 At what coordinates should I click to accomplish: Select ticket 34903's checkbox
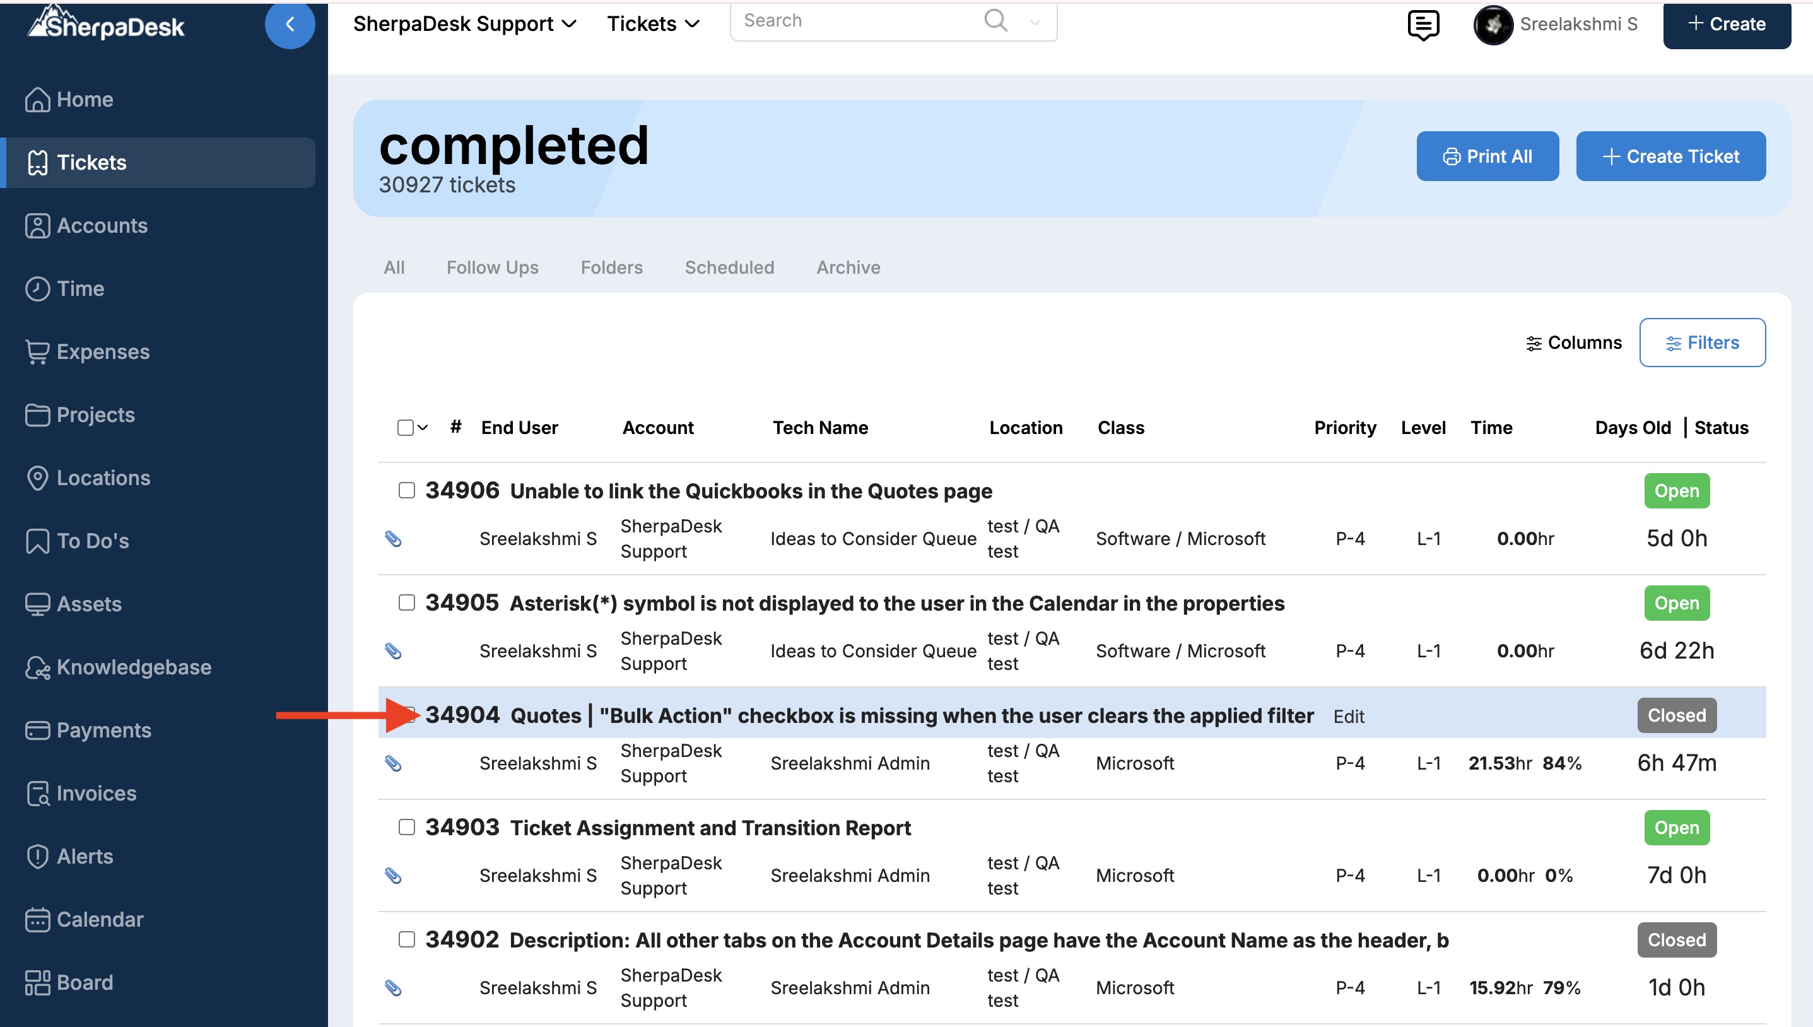point(406,826)
